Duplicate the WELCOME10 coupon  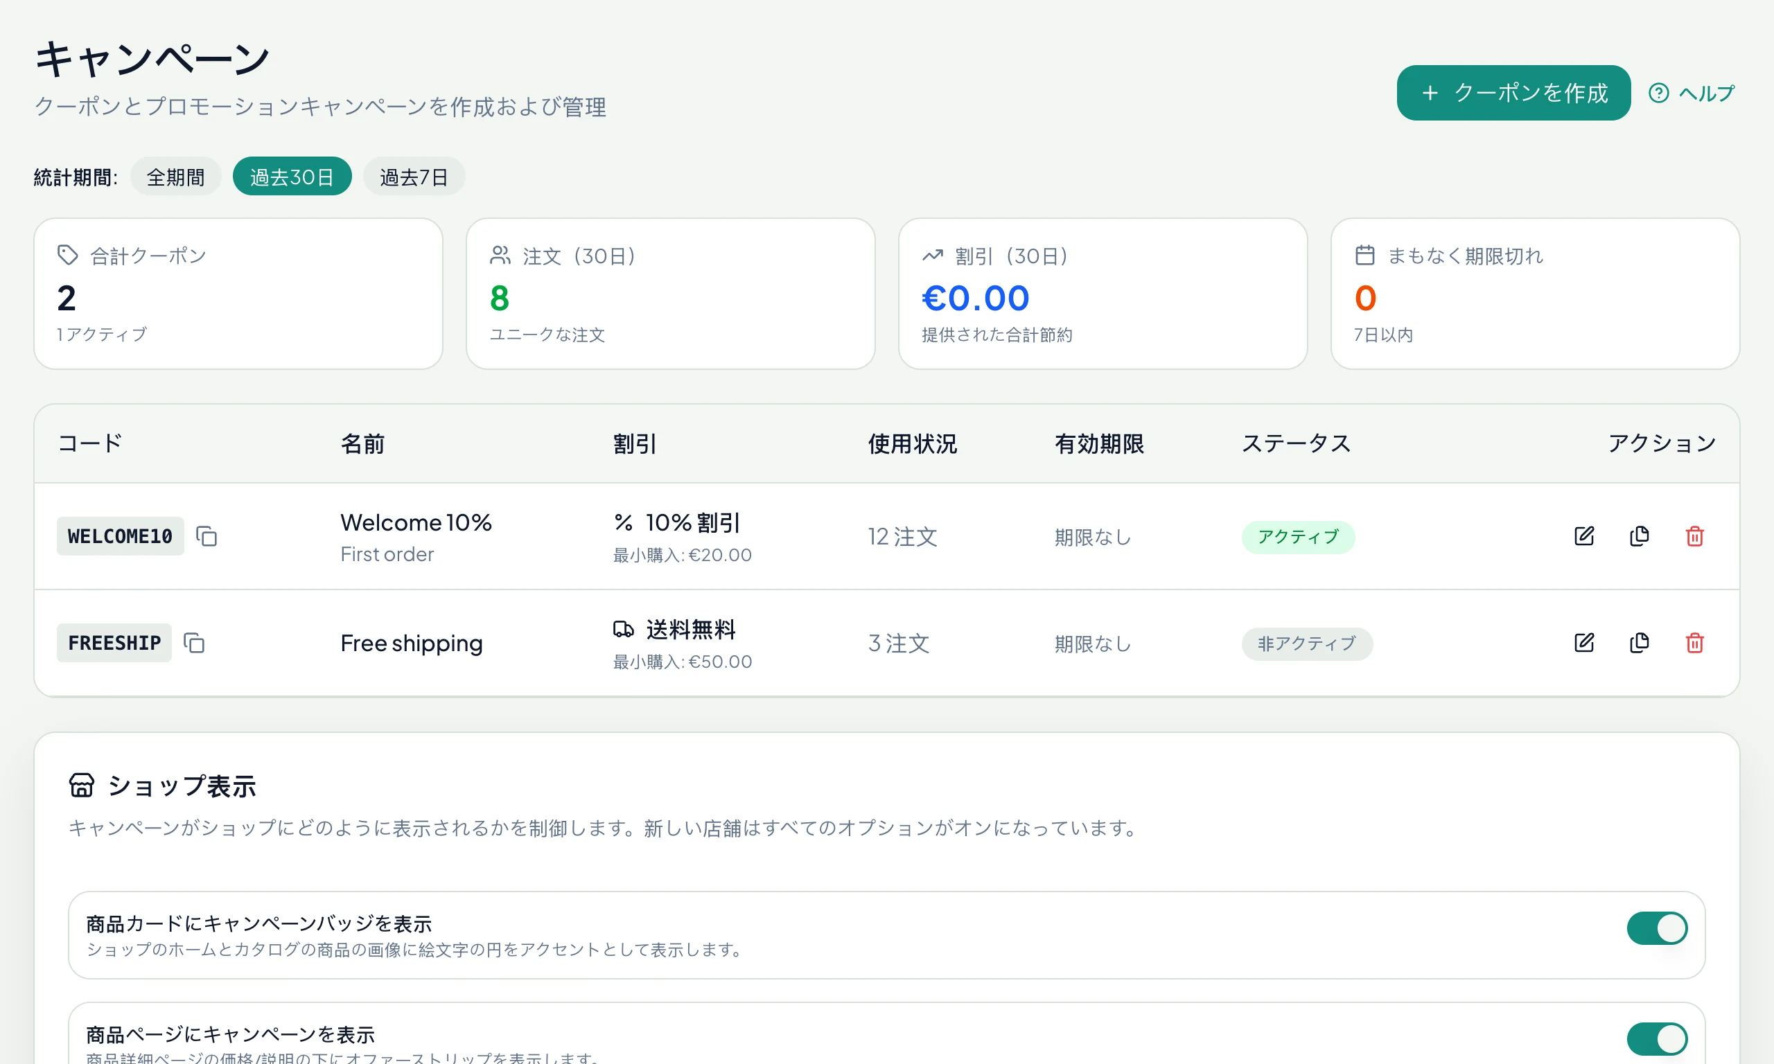pyautogui.click(x=1639, y=536)
